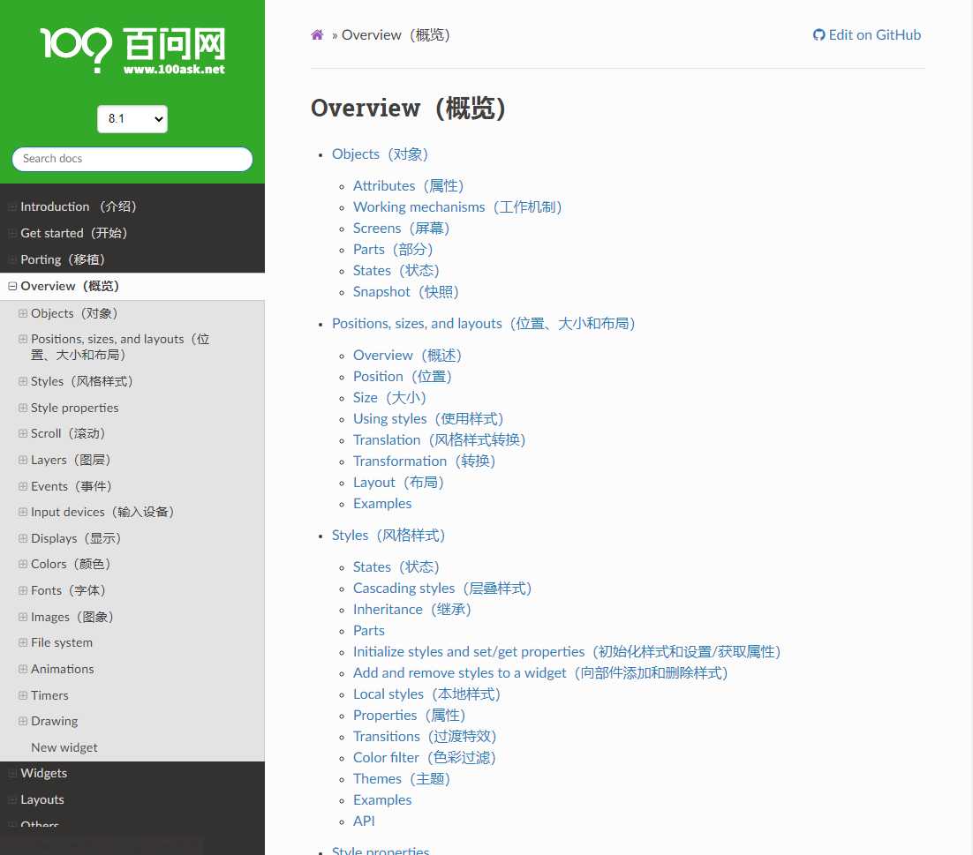Open Layouts in the sidebar
973x855 pixels.
(42, 799)
